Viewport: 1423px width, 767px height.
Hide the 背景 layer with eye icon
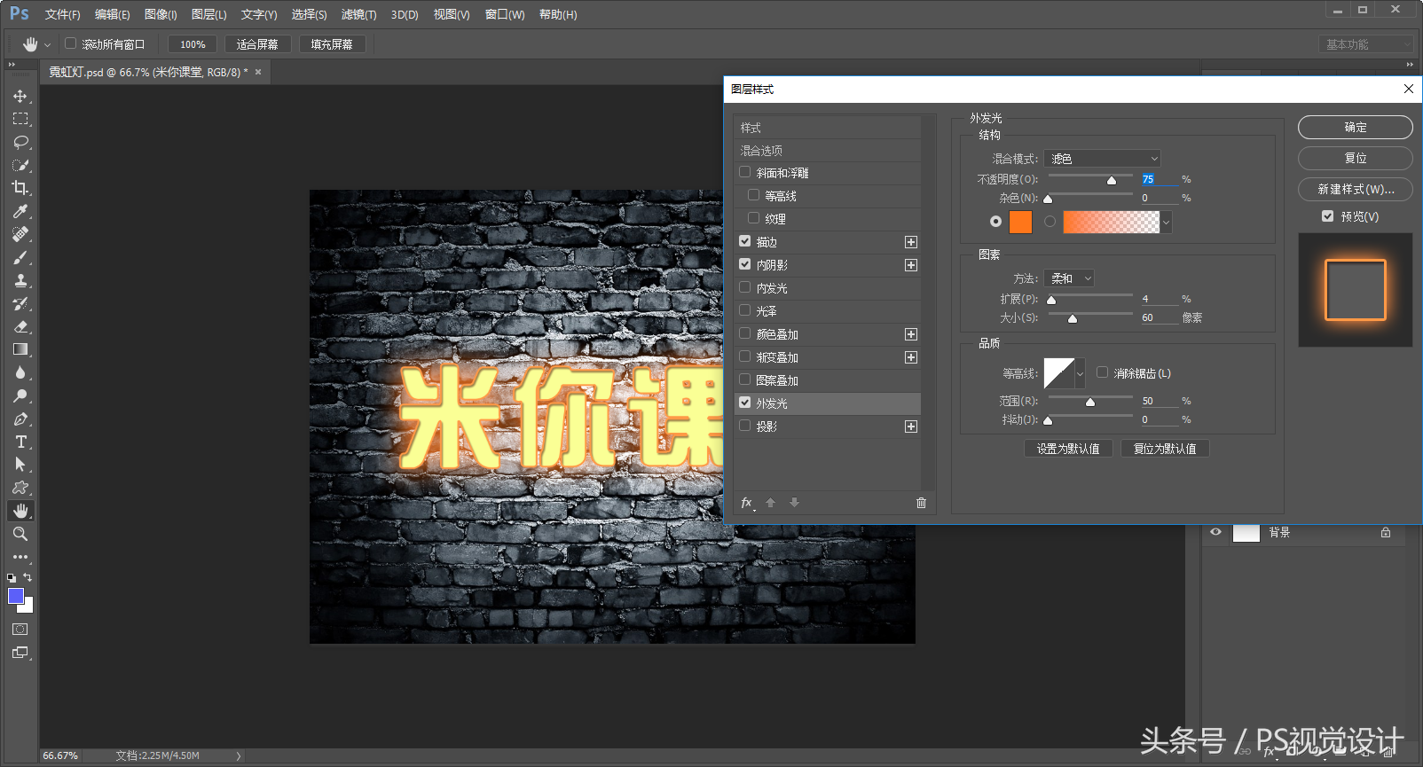1215,532
